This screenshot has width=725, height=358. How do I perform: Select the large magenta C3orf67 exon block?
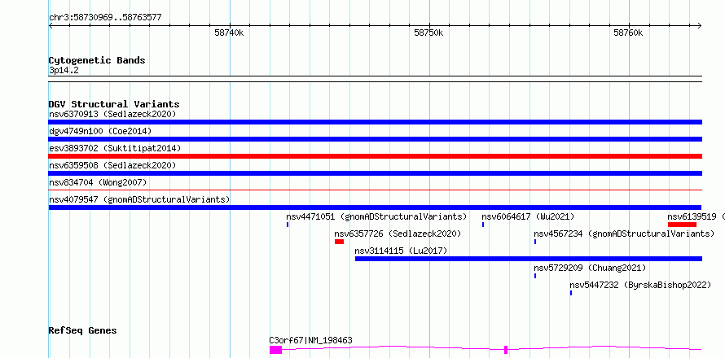pos(275,350)
